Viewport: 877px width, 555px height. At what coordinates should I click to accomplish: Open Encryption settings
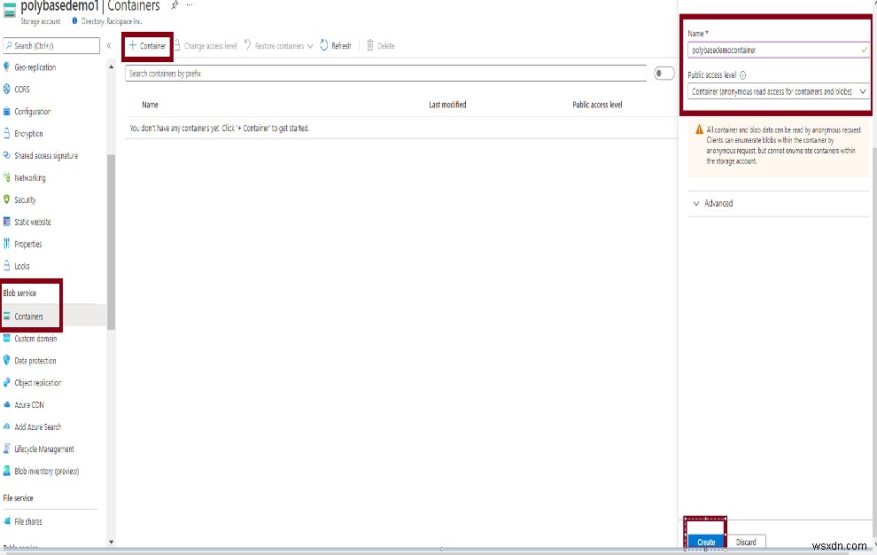pyautogui.click(x=28, y=133)
